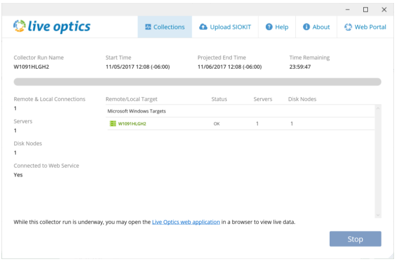Click the target list scrollbar down arrow
This screenshot has height=261, width=398.
click(378, 215)
